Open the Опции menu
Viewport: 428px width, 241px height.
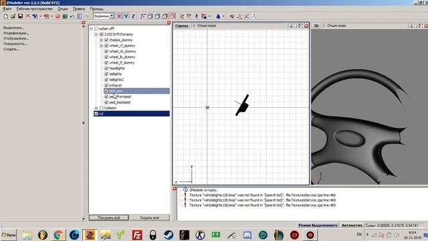pyautogui.click(x=63, y=9)
